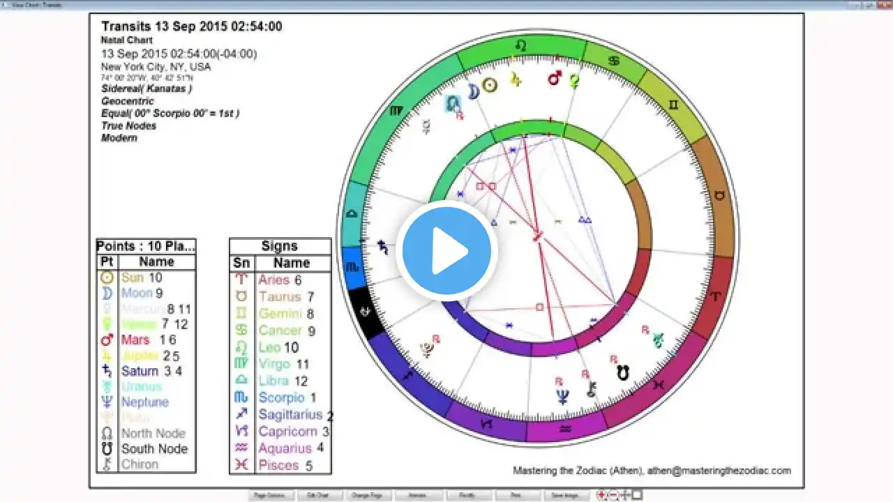
Task: Play the video with the blue play button
Action: click(x=446, y=251)
